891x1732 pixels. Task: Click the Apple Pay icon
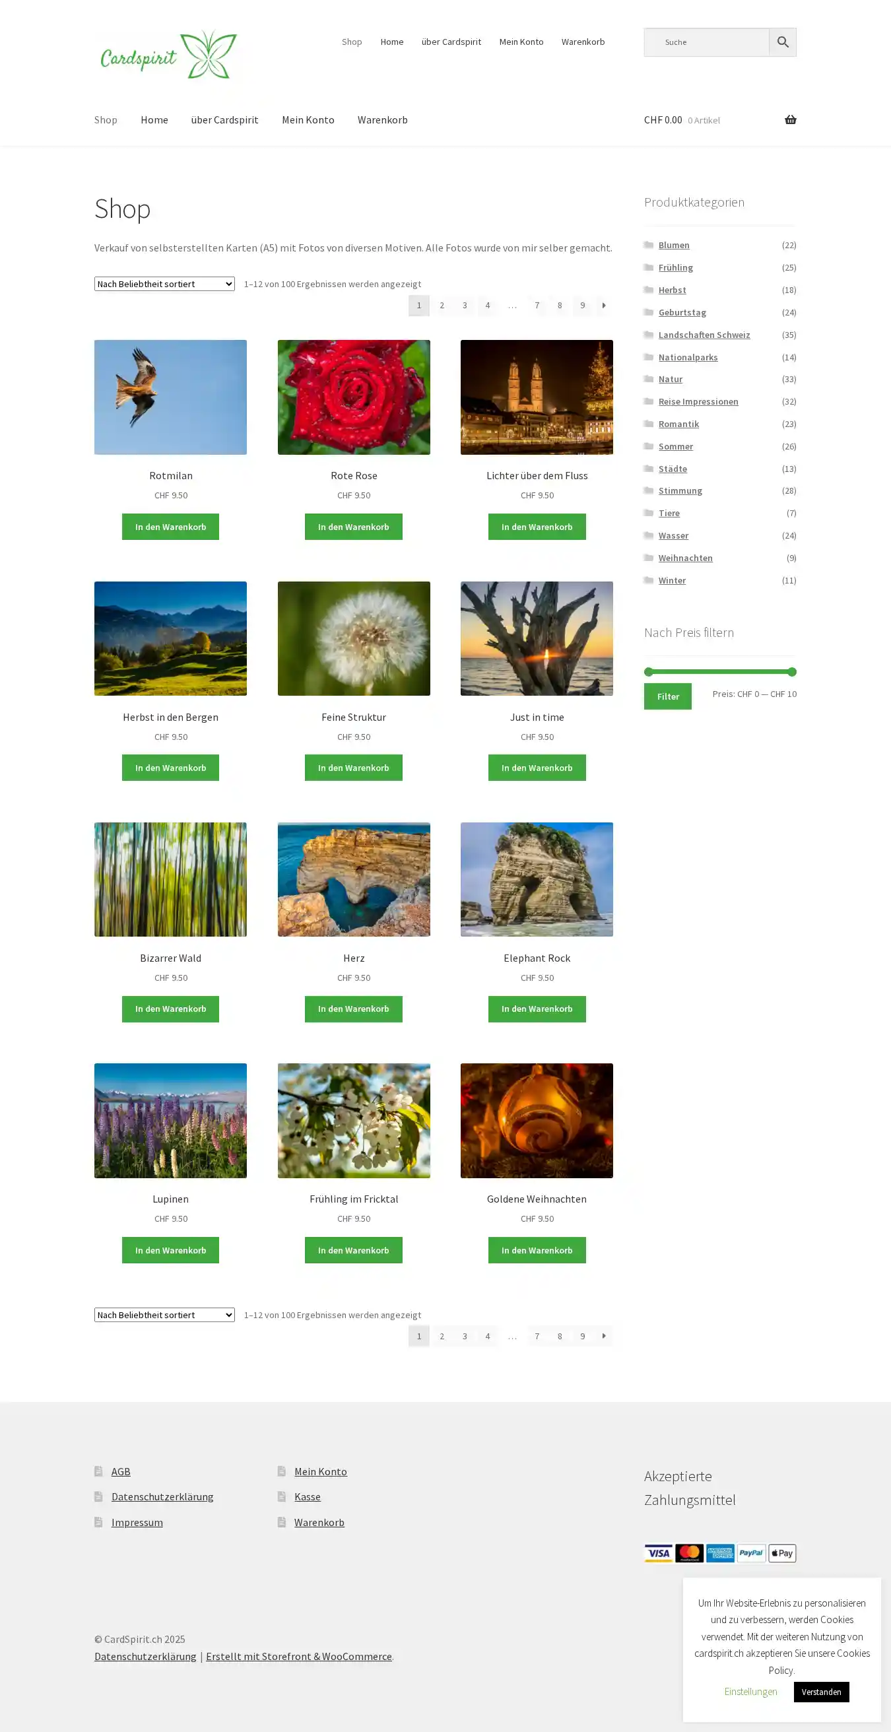click(x=782, y=1552)
